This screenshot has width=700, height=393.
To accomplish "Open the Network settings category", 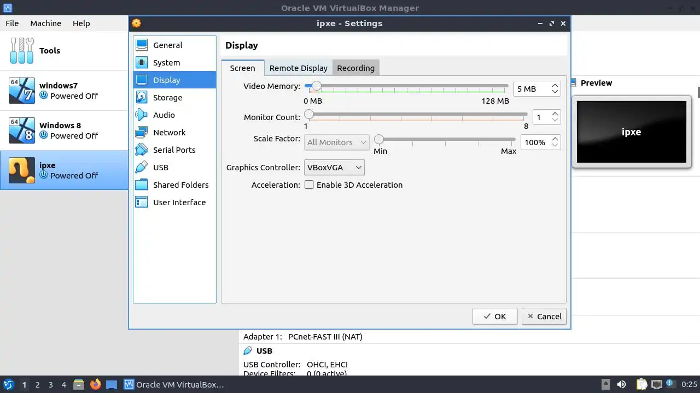I will pyautogui.click(x=174, y=133).
